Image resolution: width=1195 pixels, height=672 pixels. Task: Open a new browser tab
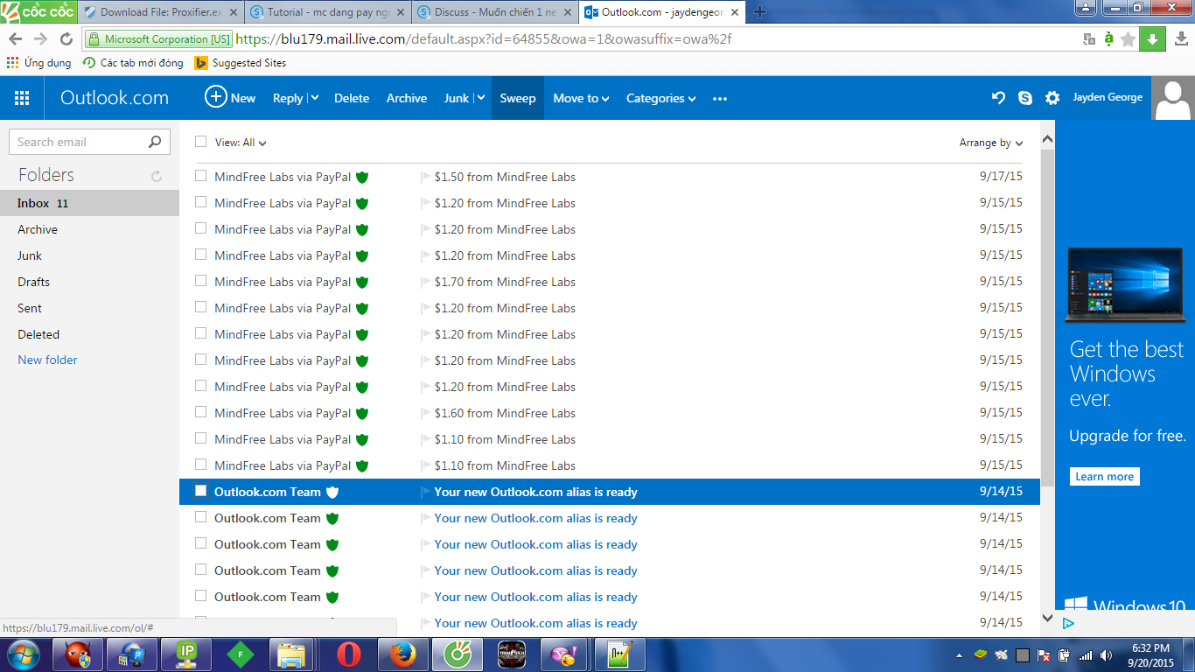[x=759, y=12]
